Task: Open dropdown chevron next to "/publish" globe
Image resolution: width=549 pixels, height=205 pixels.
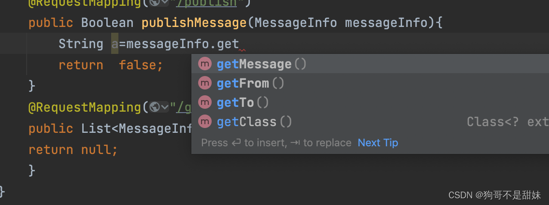Action: [x=165, y=2]
